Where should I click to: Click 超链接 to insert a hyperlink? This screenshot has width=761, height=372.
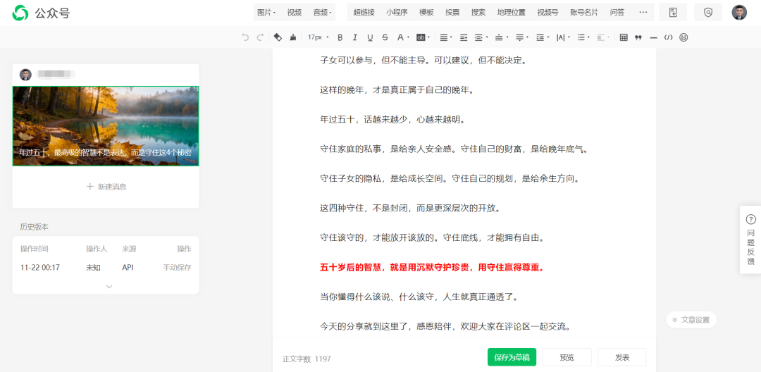(x=364, y=13)
